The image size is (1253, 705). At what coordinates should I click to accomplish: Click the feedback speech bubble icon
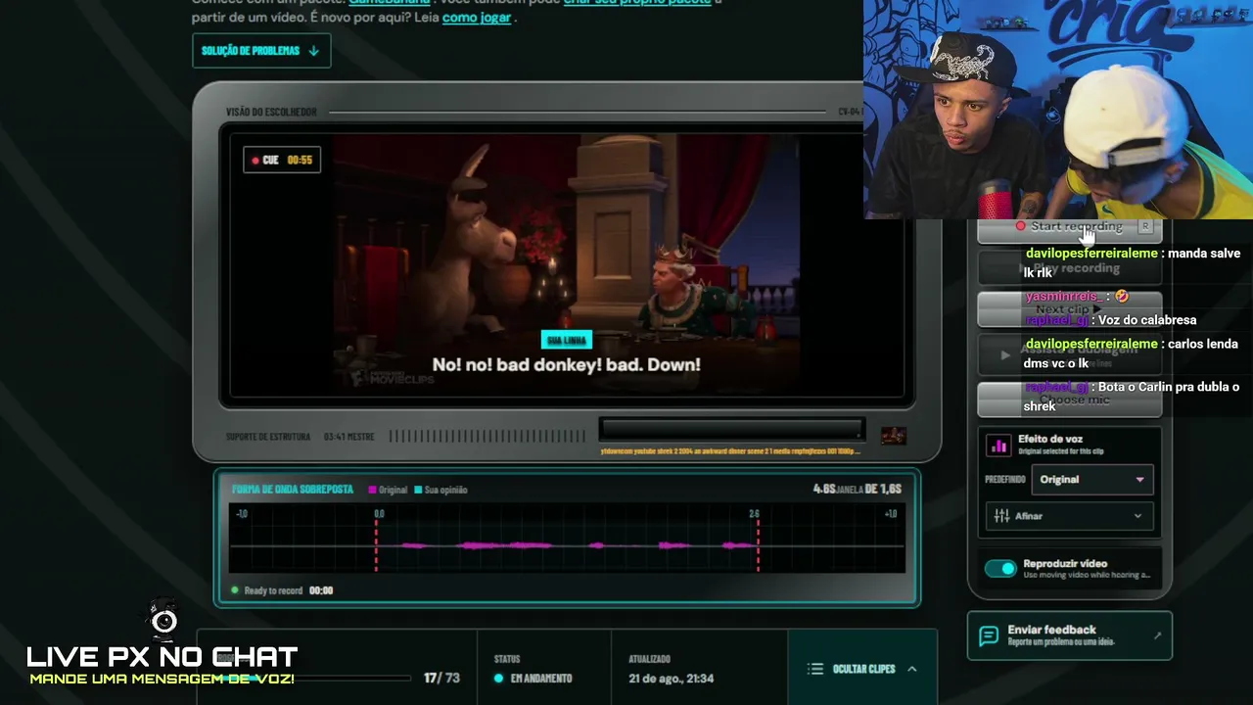point(989,636)
